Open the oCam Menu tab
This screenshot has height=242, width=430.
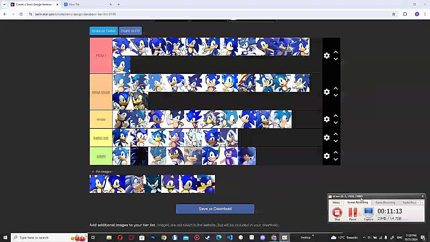[336, 202]
